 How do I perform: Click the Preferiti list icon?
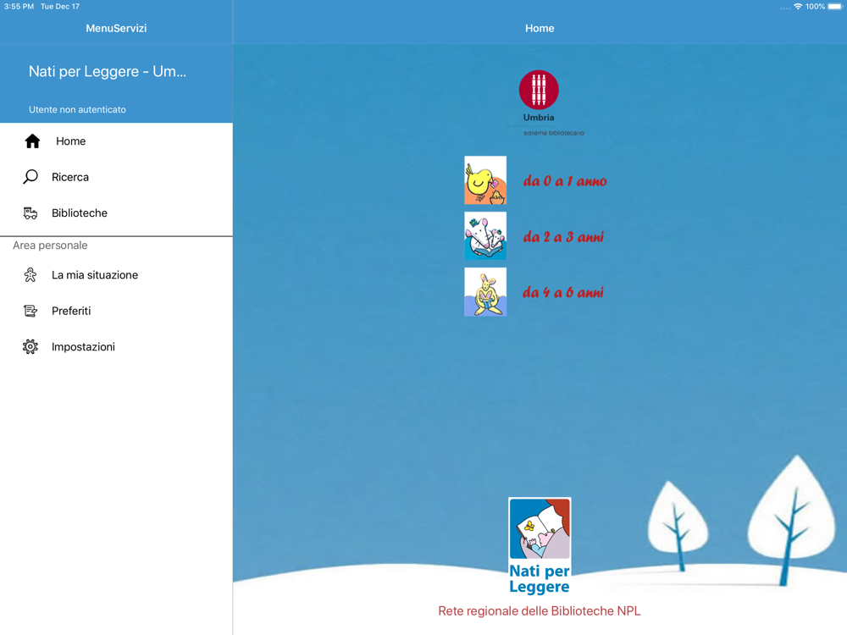[30, 311]
